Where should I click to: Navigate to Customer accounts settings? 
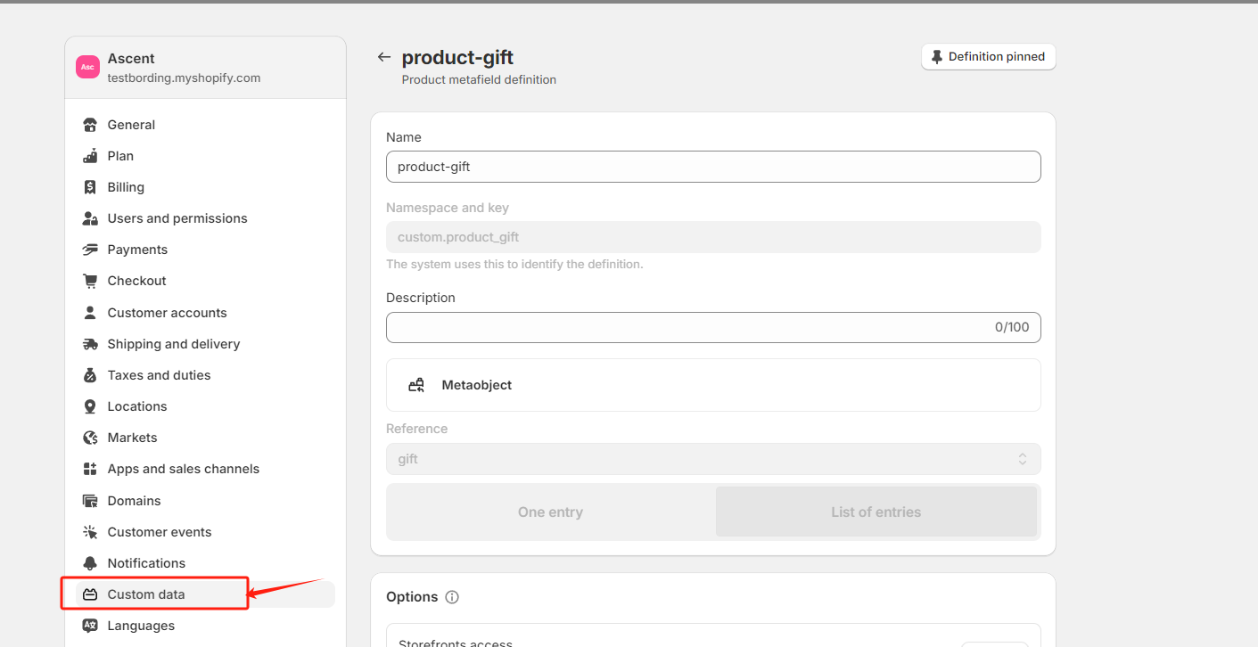(167, 313)
